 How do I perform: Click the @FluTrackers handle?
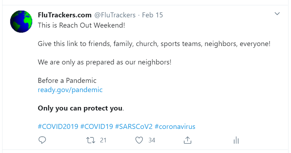[x=115, y=15]
